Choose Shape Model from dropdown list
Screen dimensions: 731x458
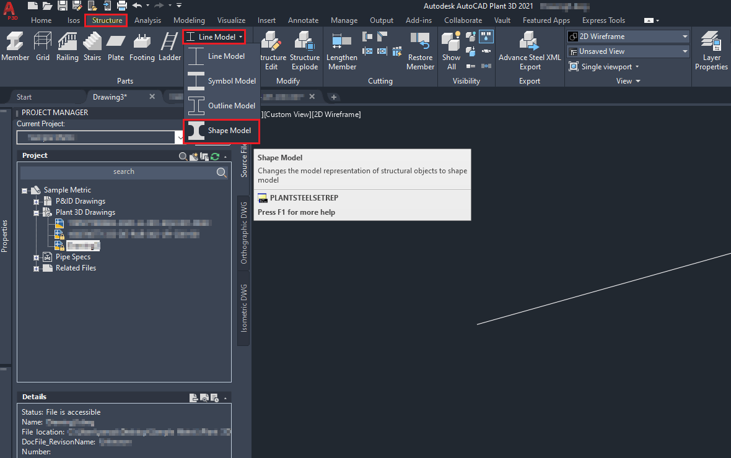(x=221, y=131)
